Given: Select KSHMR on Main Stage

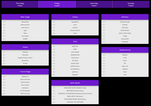Looking at the screenshot, I should tap(25, 39).
